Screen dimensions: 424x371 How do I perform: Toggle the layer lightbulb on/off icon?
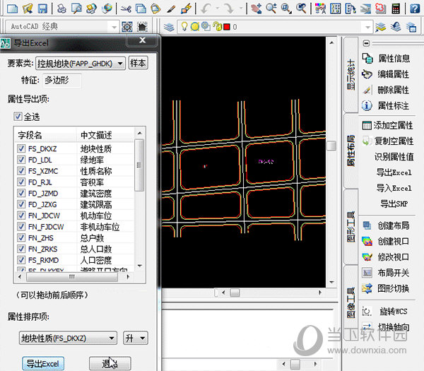(x=184, y=27)
